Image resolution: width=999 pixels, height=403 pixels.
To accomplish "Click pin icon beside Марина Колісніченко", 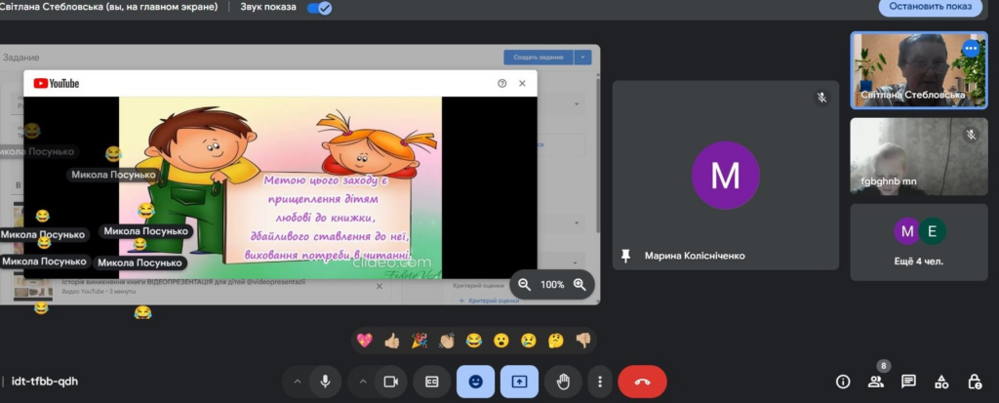I will click(625, 256).
